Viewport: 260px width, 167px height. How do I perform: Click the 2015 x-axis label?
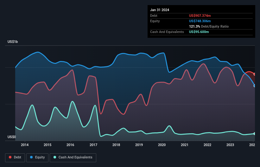pyautogui.click(x=48, y=145)
